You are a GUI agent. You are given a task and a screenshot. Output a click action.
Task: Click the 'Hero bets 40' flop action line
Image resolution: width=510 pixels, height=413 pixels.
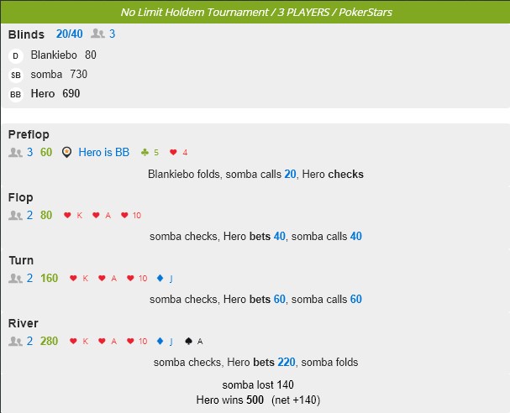coord(255,236)
